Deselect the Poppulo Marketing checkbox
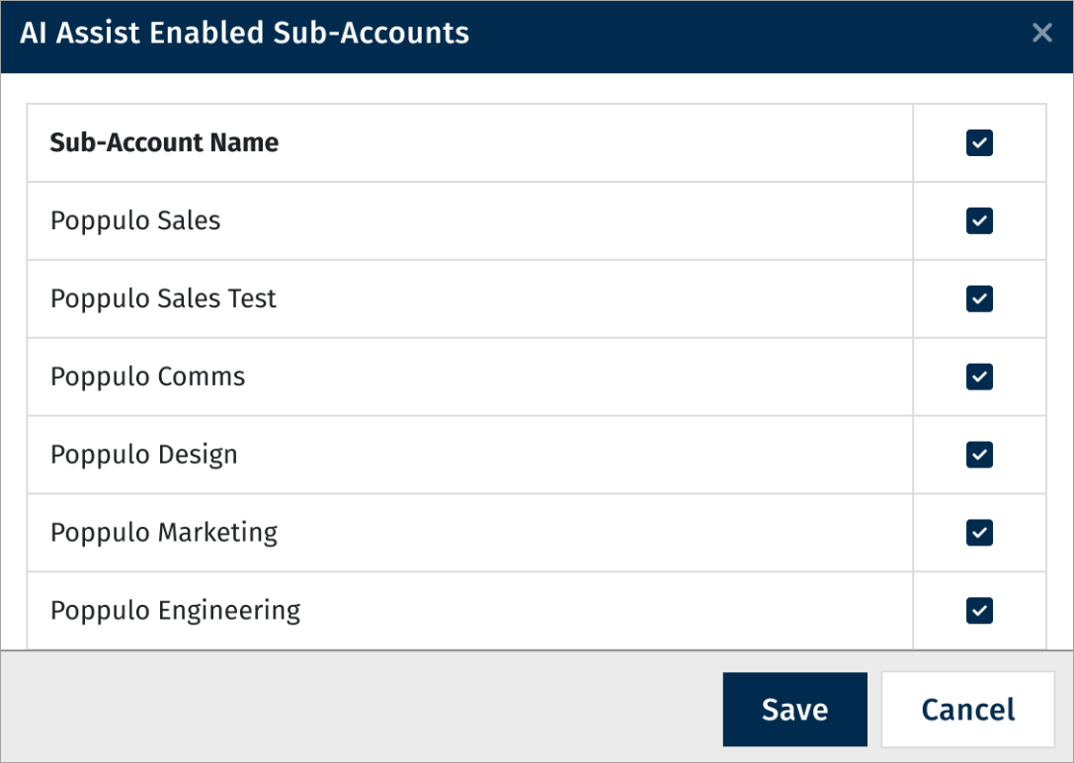 (979, 533)
